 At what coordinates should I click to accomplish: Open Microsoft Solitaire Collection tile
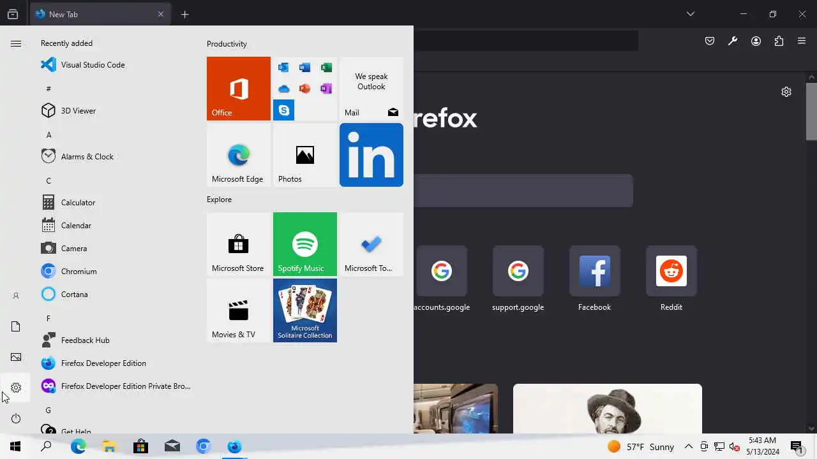pyautogui.click(x=305, y=310)
